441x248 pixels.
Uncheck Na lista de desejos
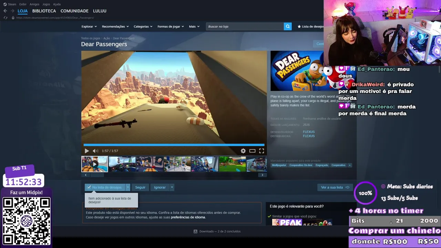tap(105, 187)
